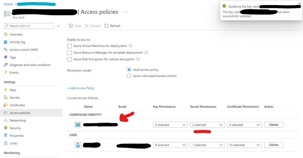Delete the user access policy
This screenshot has width=303, height=158.
pyautogui.click(x=274, y=145)
